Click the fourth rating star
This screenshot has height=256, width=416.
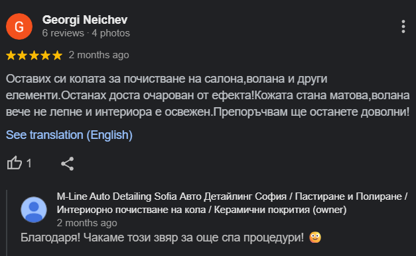point(45,56)
